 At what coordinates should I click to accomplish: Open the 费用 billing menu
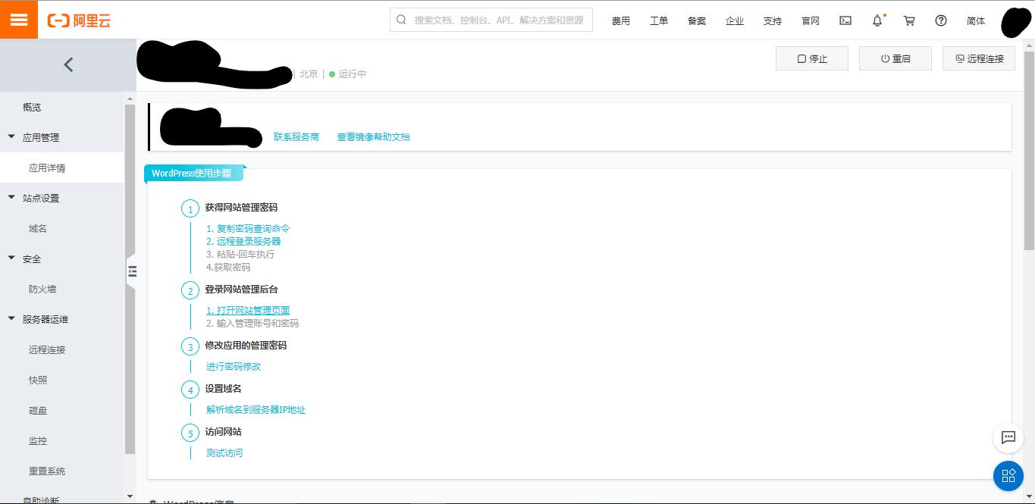point(620,20)
